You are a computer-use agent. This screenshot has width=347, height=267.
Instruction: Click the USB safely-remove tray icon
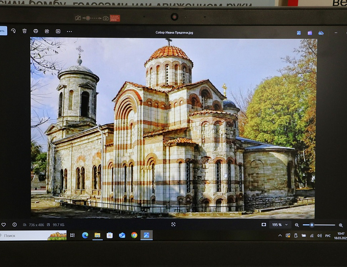pyautogui.click(x=296, y=235)
